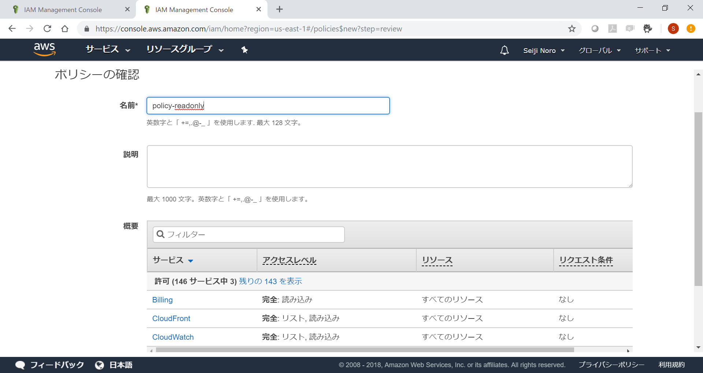Image resolution: width=703 pixels, height=373 pixels.
Task: Click Billing row's 完全: 読み込み cell
Action: tap(287, 299)
